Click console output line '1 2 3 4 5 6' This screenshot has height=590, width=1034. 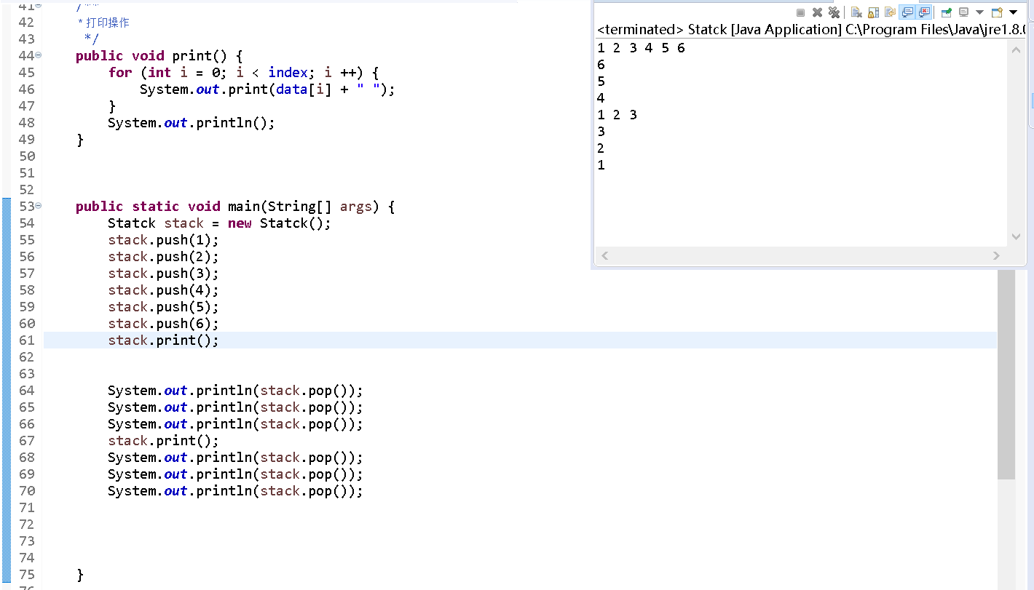point(641,48)
